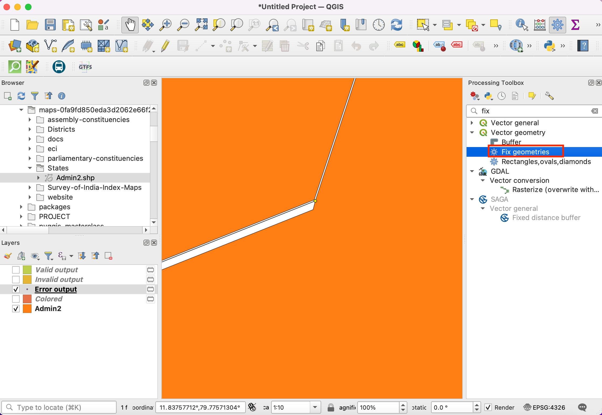Toggle editing with the yellow pencil icon
Viewport: 602px width, 415px height.
[165, 46]
